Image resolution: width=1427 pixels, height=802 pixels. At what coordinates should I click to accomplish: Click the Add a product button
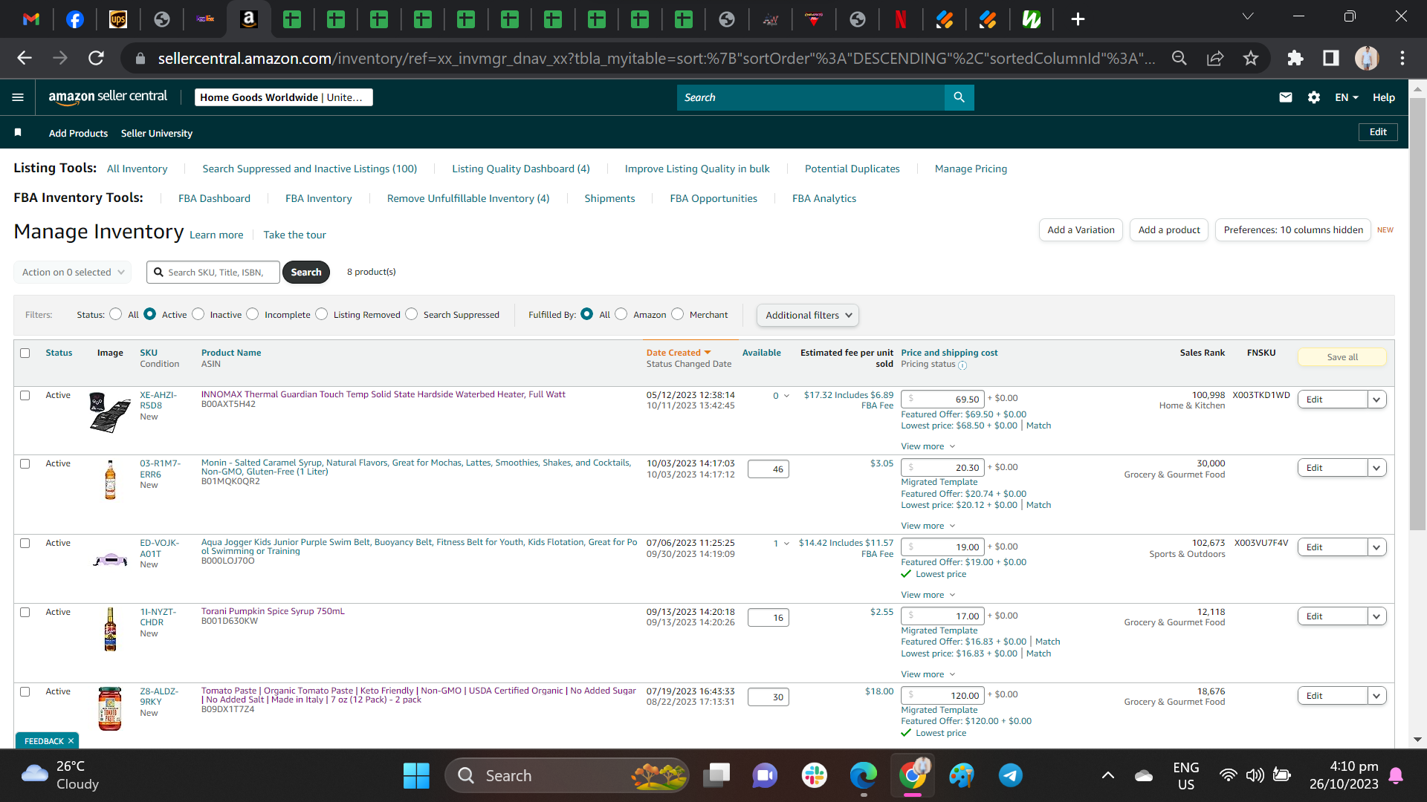click(x=1169, y=230)
